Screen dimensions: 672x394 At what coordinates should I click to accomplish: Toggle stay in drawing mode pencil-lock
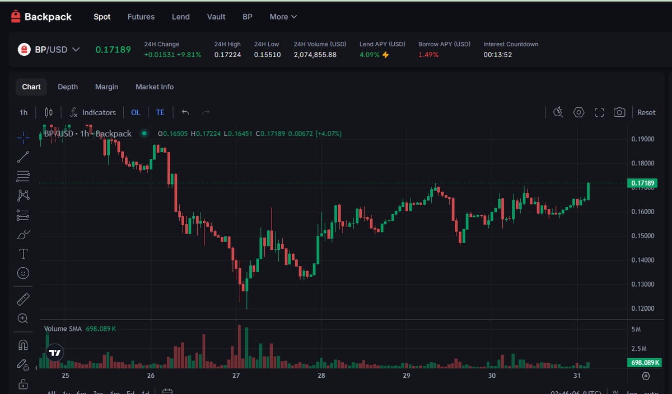click(23, 364)
